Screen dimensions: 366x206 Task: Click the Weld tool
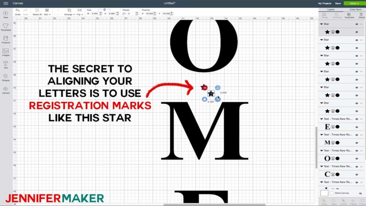pos(334,201)
